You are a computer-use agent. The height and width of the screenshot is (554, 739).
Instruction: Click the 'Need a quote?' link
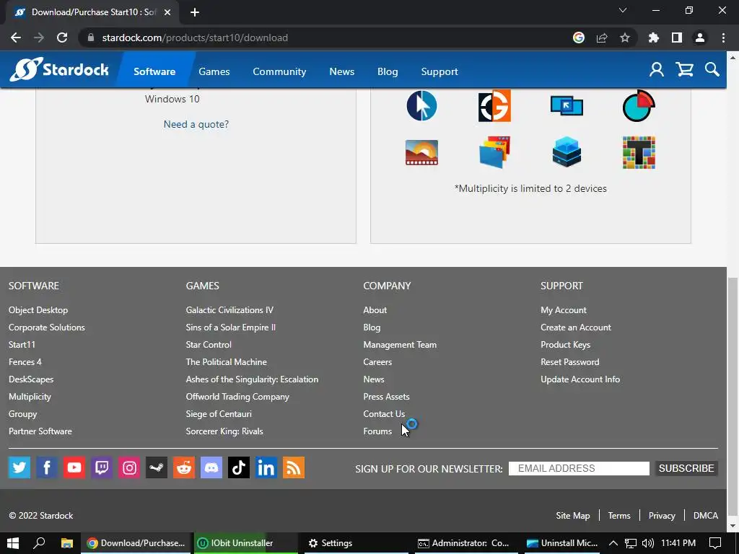tap(196, 124)
